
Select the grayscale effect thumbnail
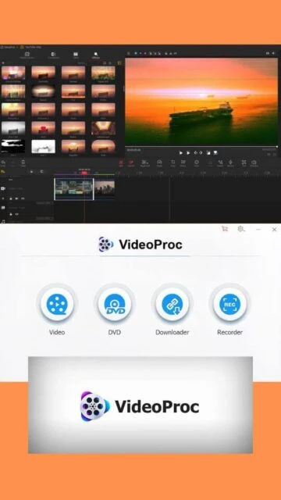(13, 128)
